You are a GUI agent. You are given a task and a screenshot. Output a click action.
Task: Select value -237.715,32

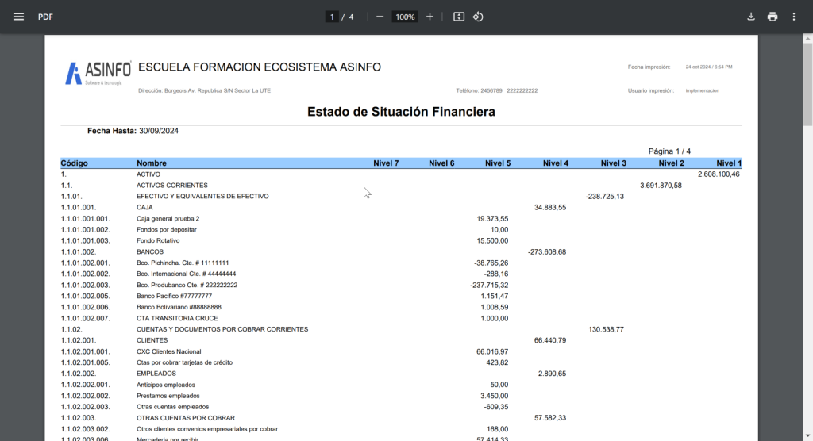click(x=489, y=285)
